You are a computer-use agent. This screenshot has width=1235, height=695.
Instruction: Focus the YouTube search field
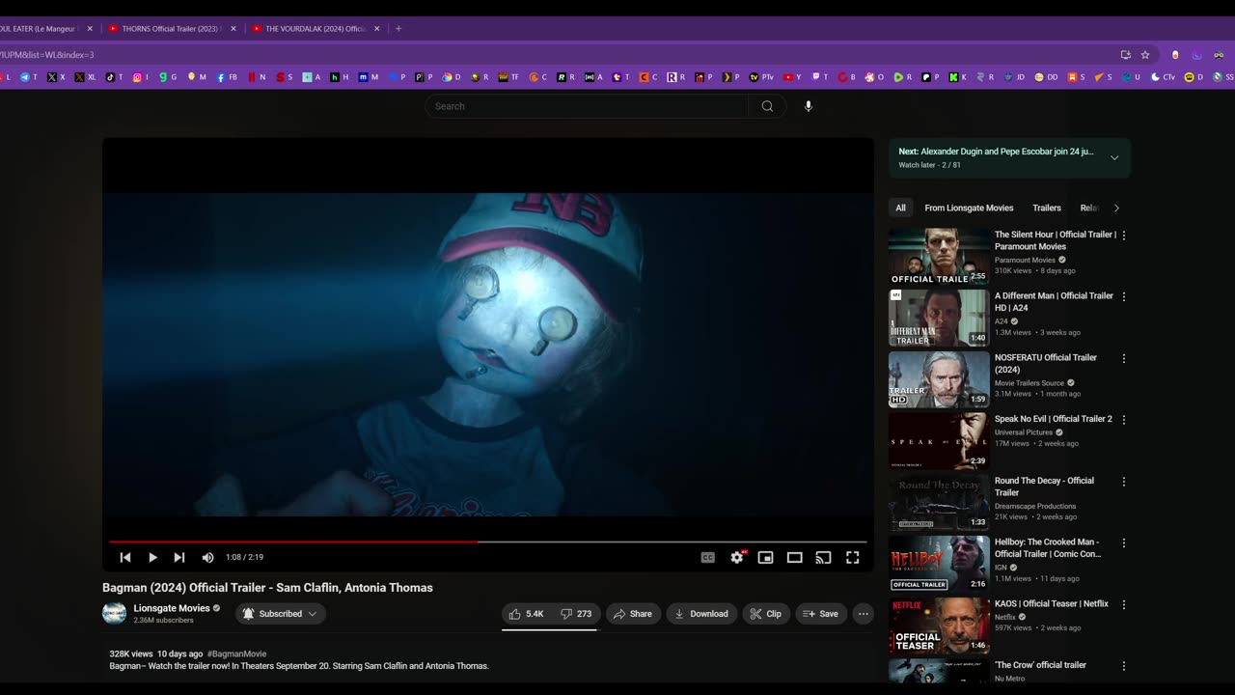tap(587, 106)
